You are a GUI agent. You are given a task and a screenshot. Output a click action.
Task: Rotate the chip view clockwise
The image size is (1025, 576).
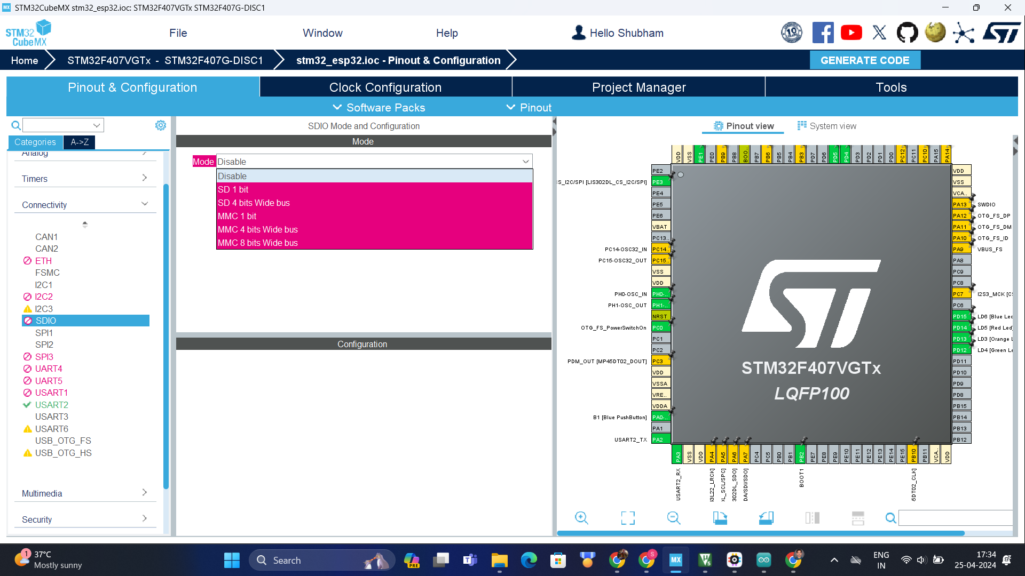coord(720,517)
